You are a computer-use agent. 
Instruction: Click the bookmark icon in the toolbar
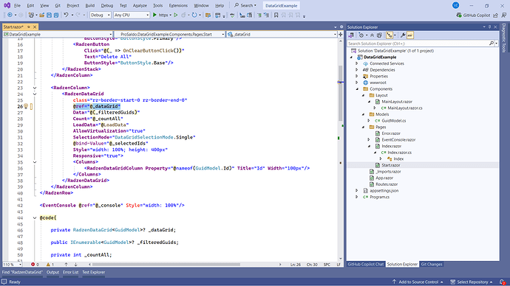[x=276, y=15]
